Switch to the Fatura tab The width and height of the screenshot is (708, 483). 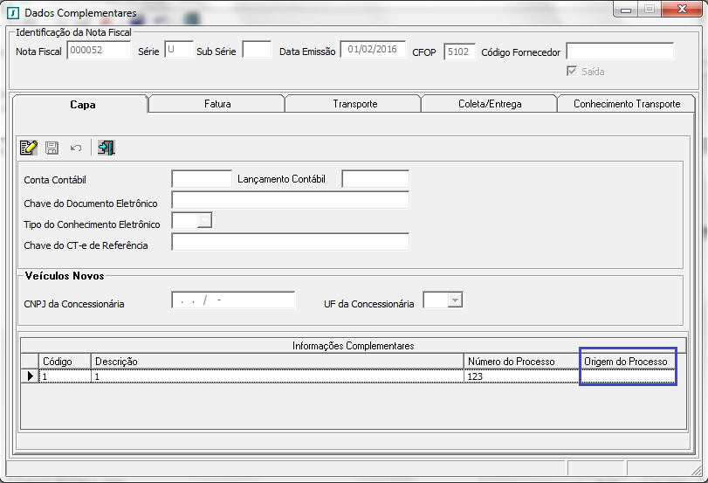click(x=217, y=104)
